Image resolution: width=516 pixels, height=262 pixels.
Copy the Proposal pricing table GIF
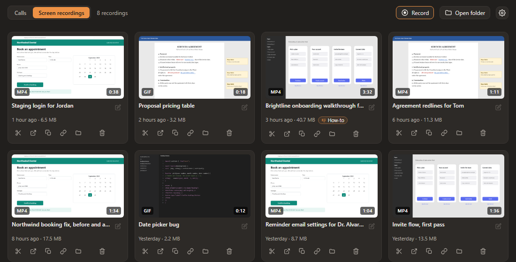[x=175, y=133]
